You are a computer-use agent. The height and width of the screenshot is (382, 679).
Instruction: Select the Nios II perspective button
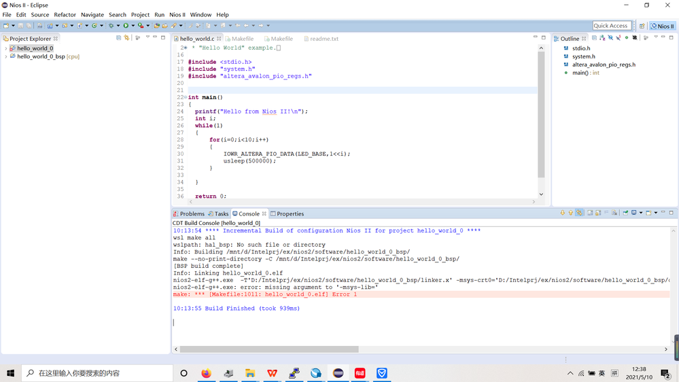point(662,26)
